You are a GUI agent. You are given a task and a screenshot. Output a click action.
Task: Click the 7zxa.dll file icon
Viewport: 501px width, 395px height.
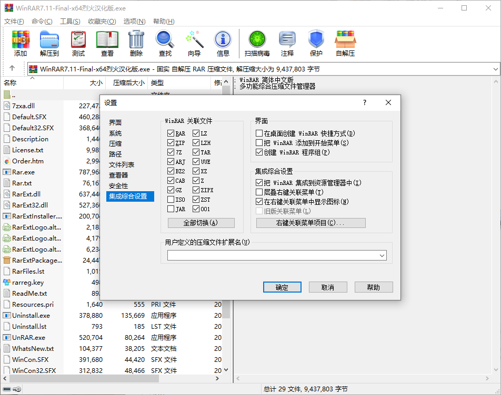[x=7, y=106]
